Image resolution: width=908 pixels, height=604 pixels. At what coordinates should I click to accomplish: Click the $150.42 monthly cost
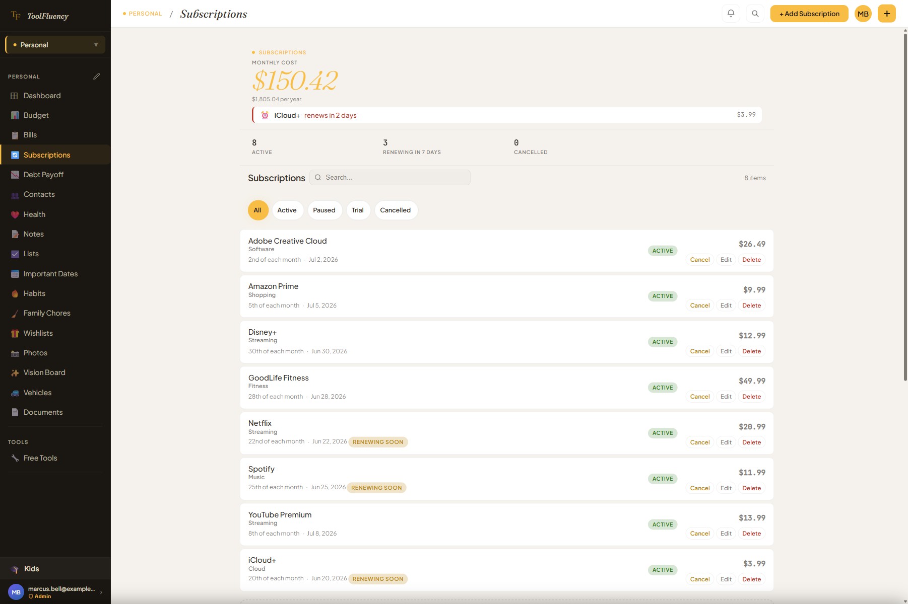[295, 81]
